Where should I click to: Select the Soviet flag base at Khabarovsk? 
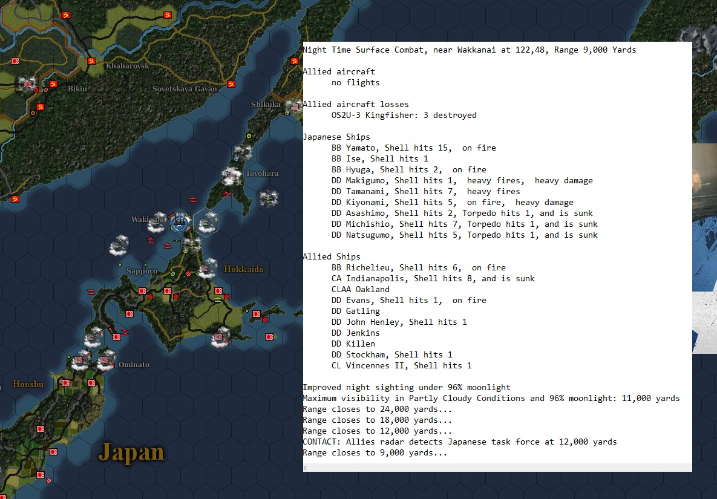click(x=91, y=60)
